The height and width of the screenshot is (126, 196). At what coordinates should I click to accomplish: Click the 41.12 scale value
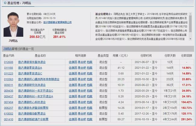coord(121,68)
